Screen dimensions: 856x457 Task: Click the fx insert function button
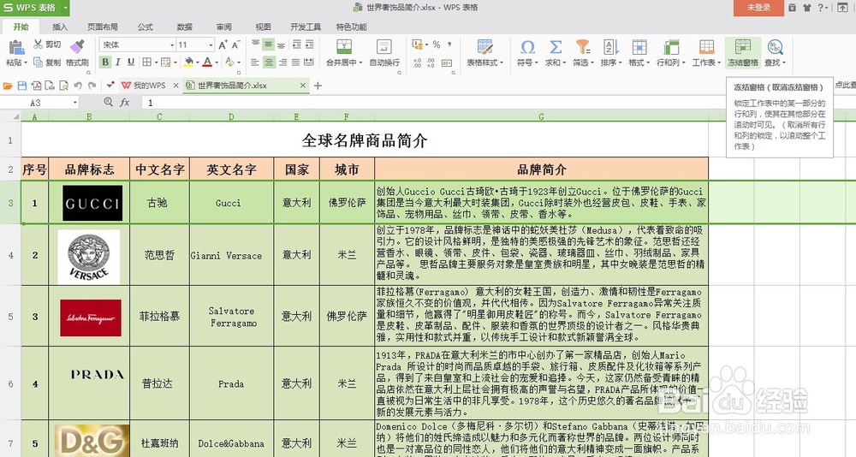[125, 103]
